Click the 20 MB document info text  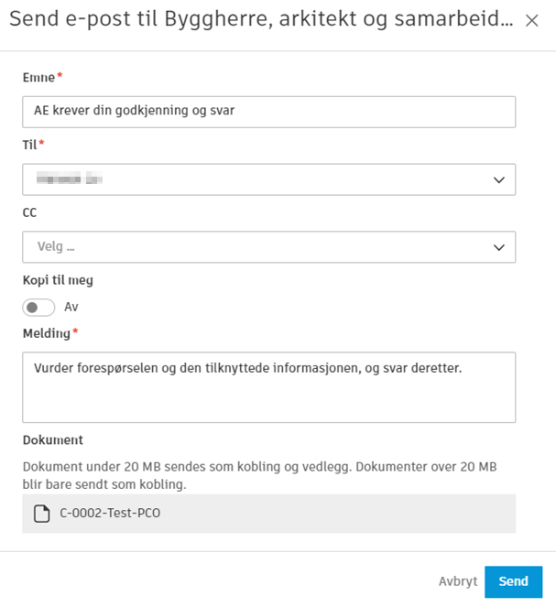tap(259, 475)
